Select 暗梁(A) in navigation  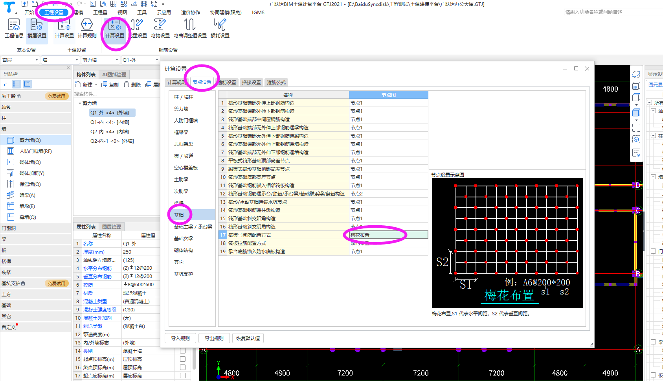(x=36, y=195)
